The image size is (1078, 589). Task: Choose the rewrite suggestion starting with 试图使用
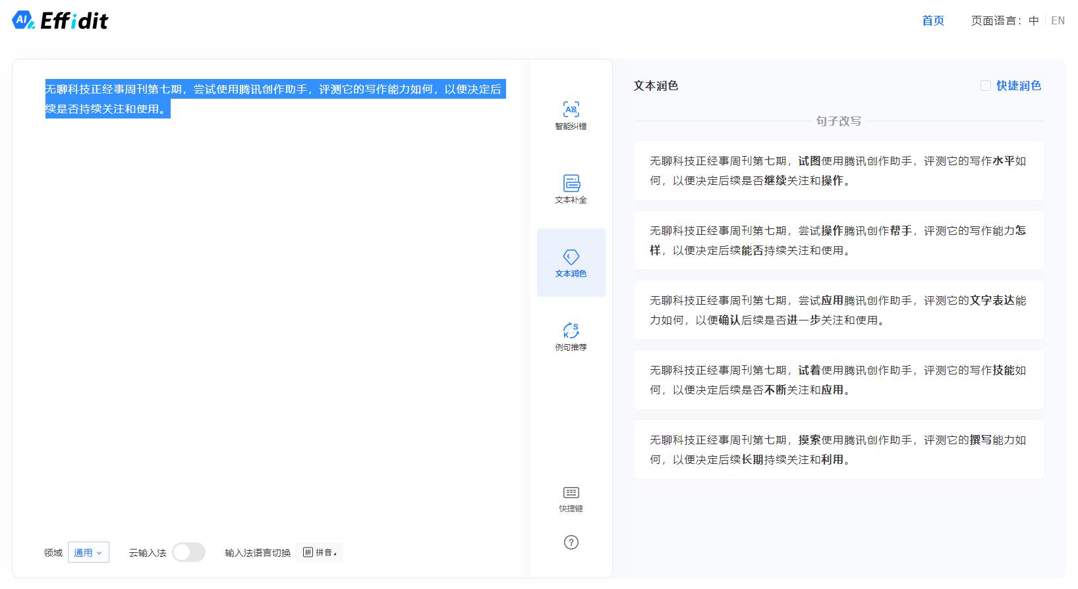coord(839,170)
